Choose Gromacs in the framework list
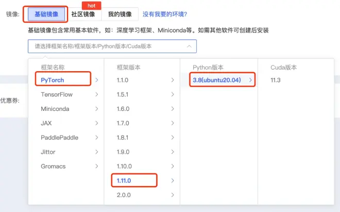340x212 pixels. pos(53,166)
